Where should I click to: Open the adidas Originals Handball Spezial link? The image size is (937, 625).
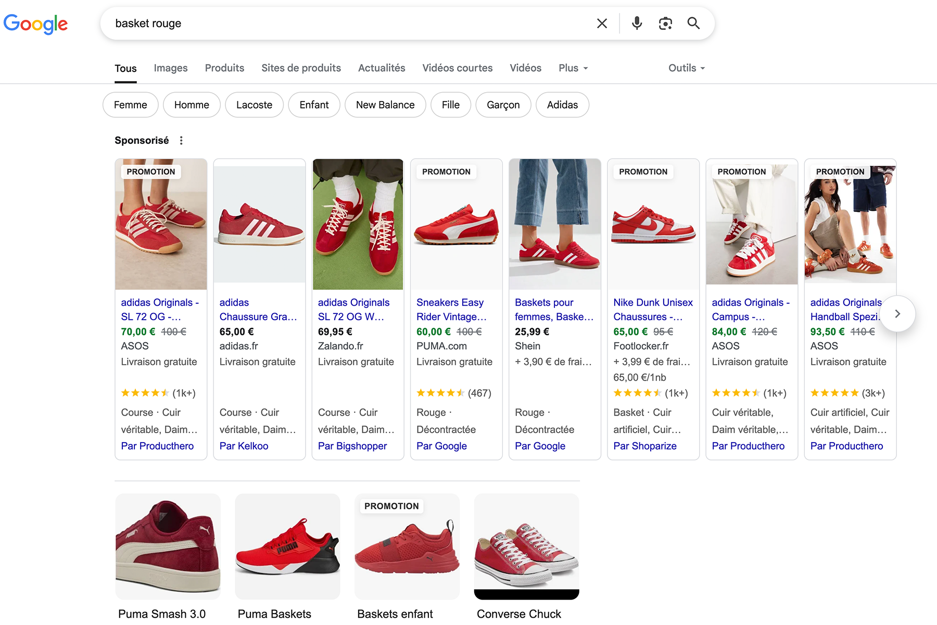846,309
